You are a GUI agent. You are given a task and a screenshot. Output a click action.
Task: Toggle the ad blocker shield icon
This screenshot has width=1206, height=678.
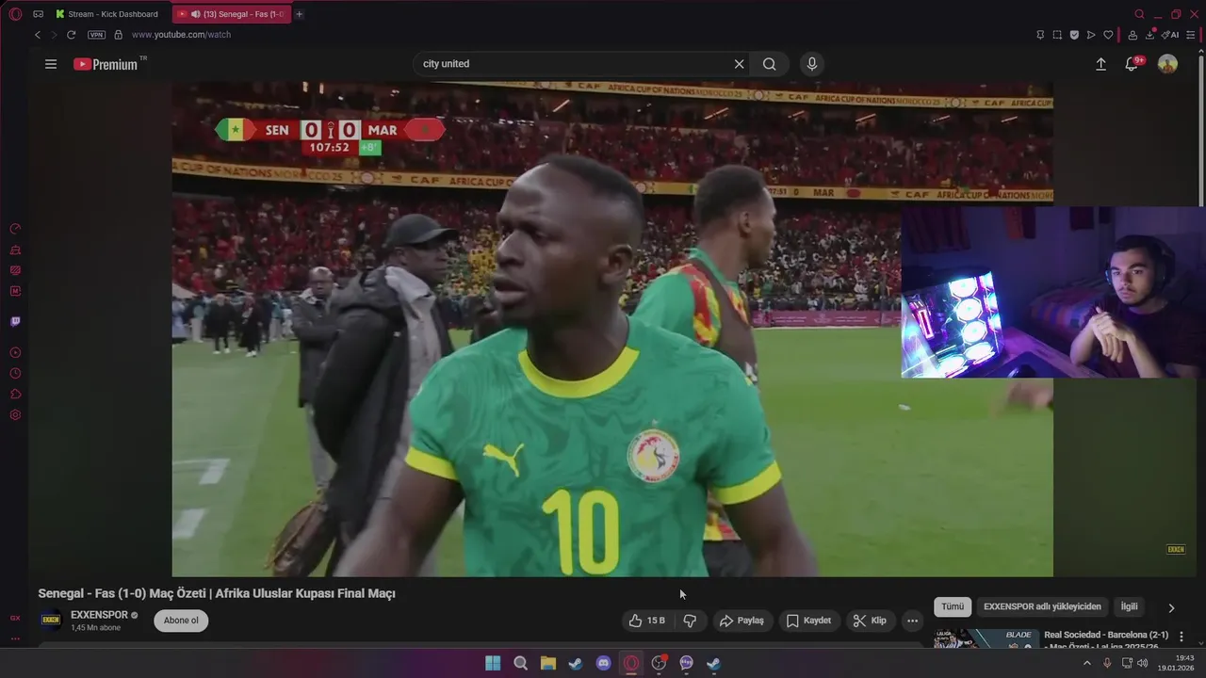point(1074,35)
